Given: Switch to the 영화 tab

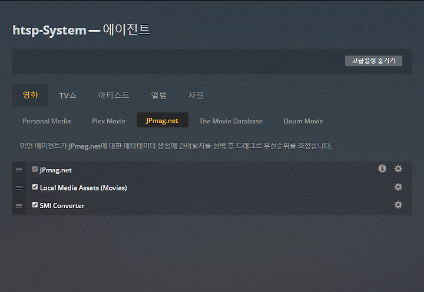Looking at the screenshot, I should [x=30, y=95].
